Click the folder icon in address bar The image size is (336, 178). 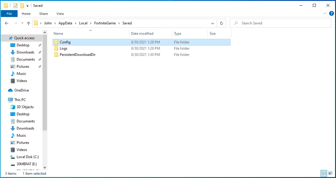tap(36, 23)
